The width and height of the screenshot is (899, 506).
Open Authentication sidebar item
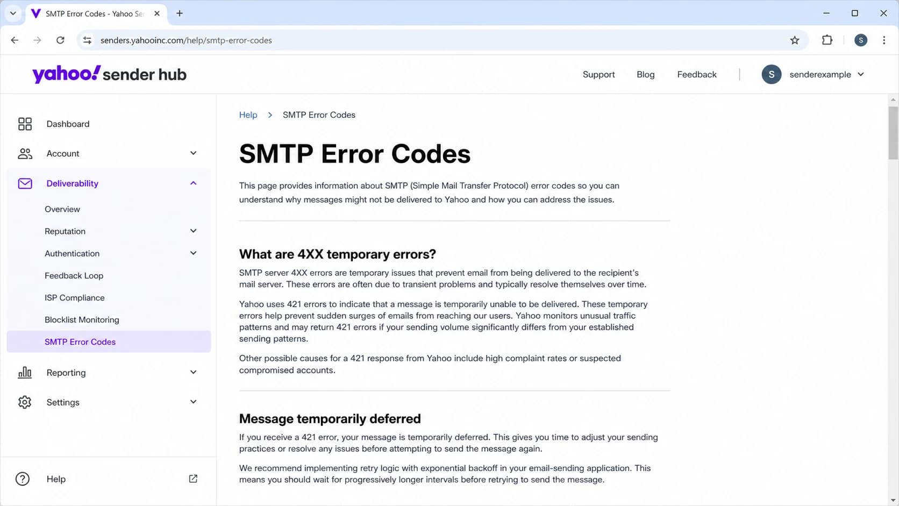[72, 253]
